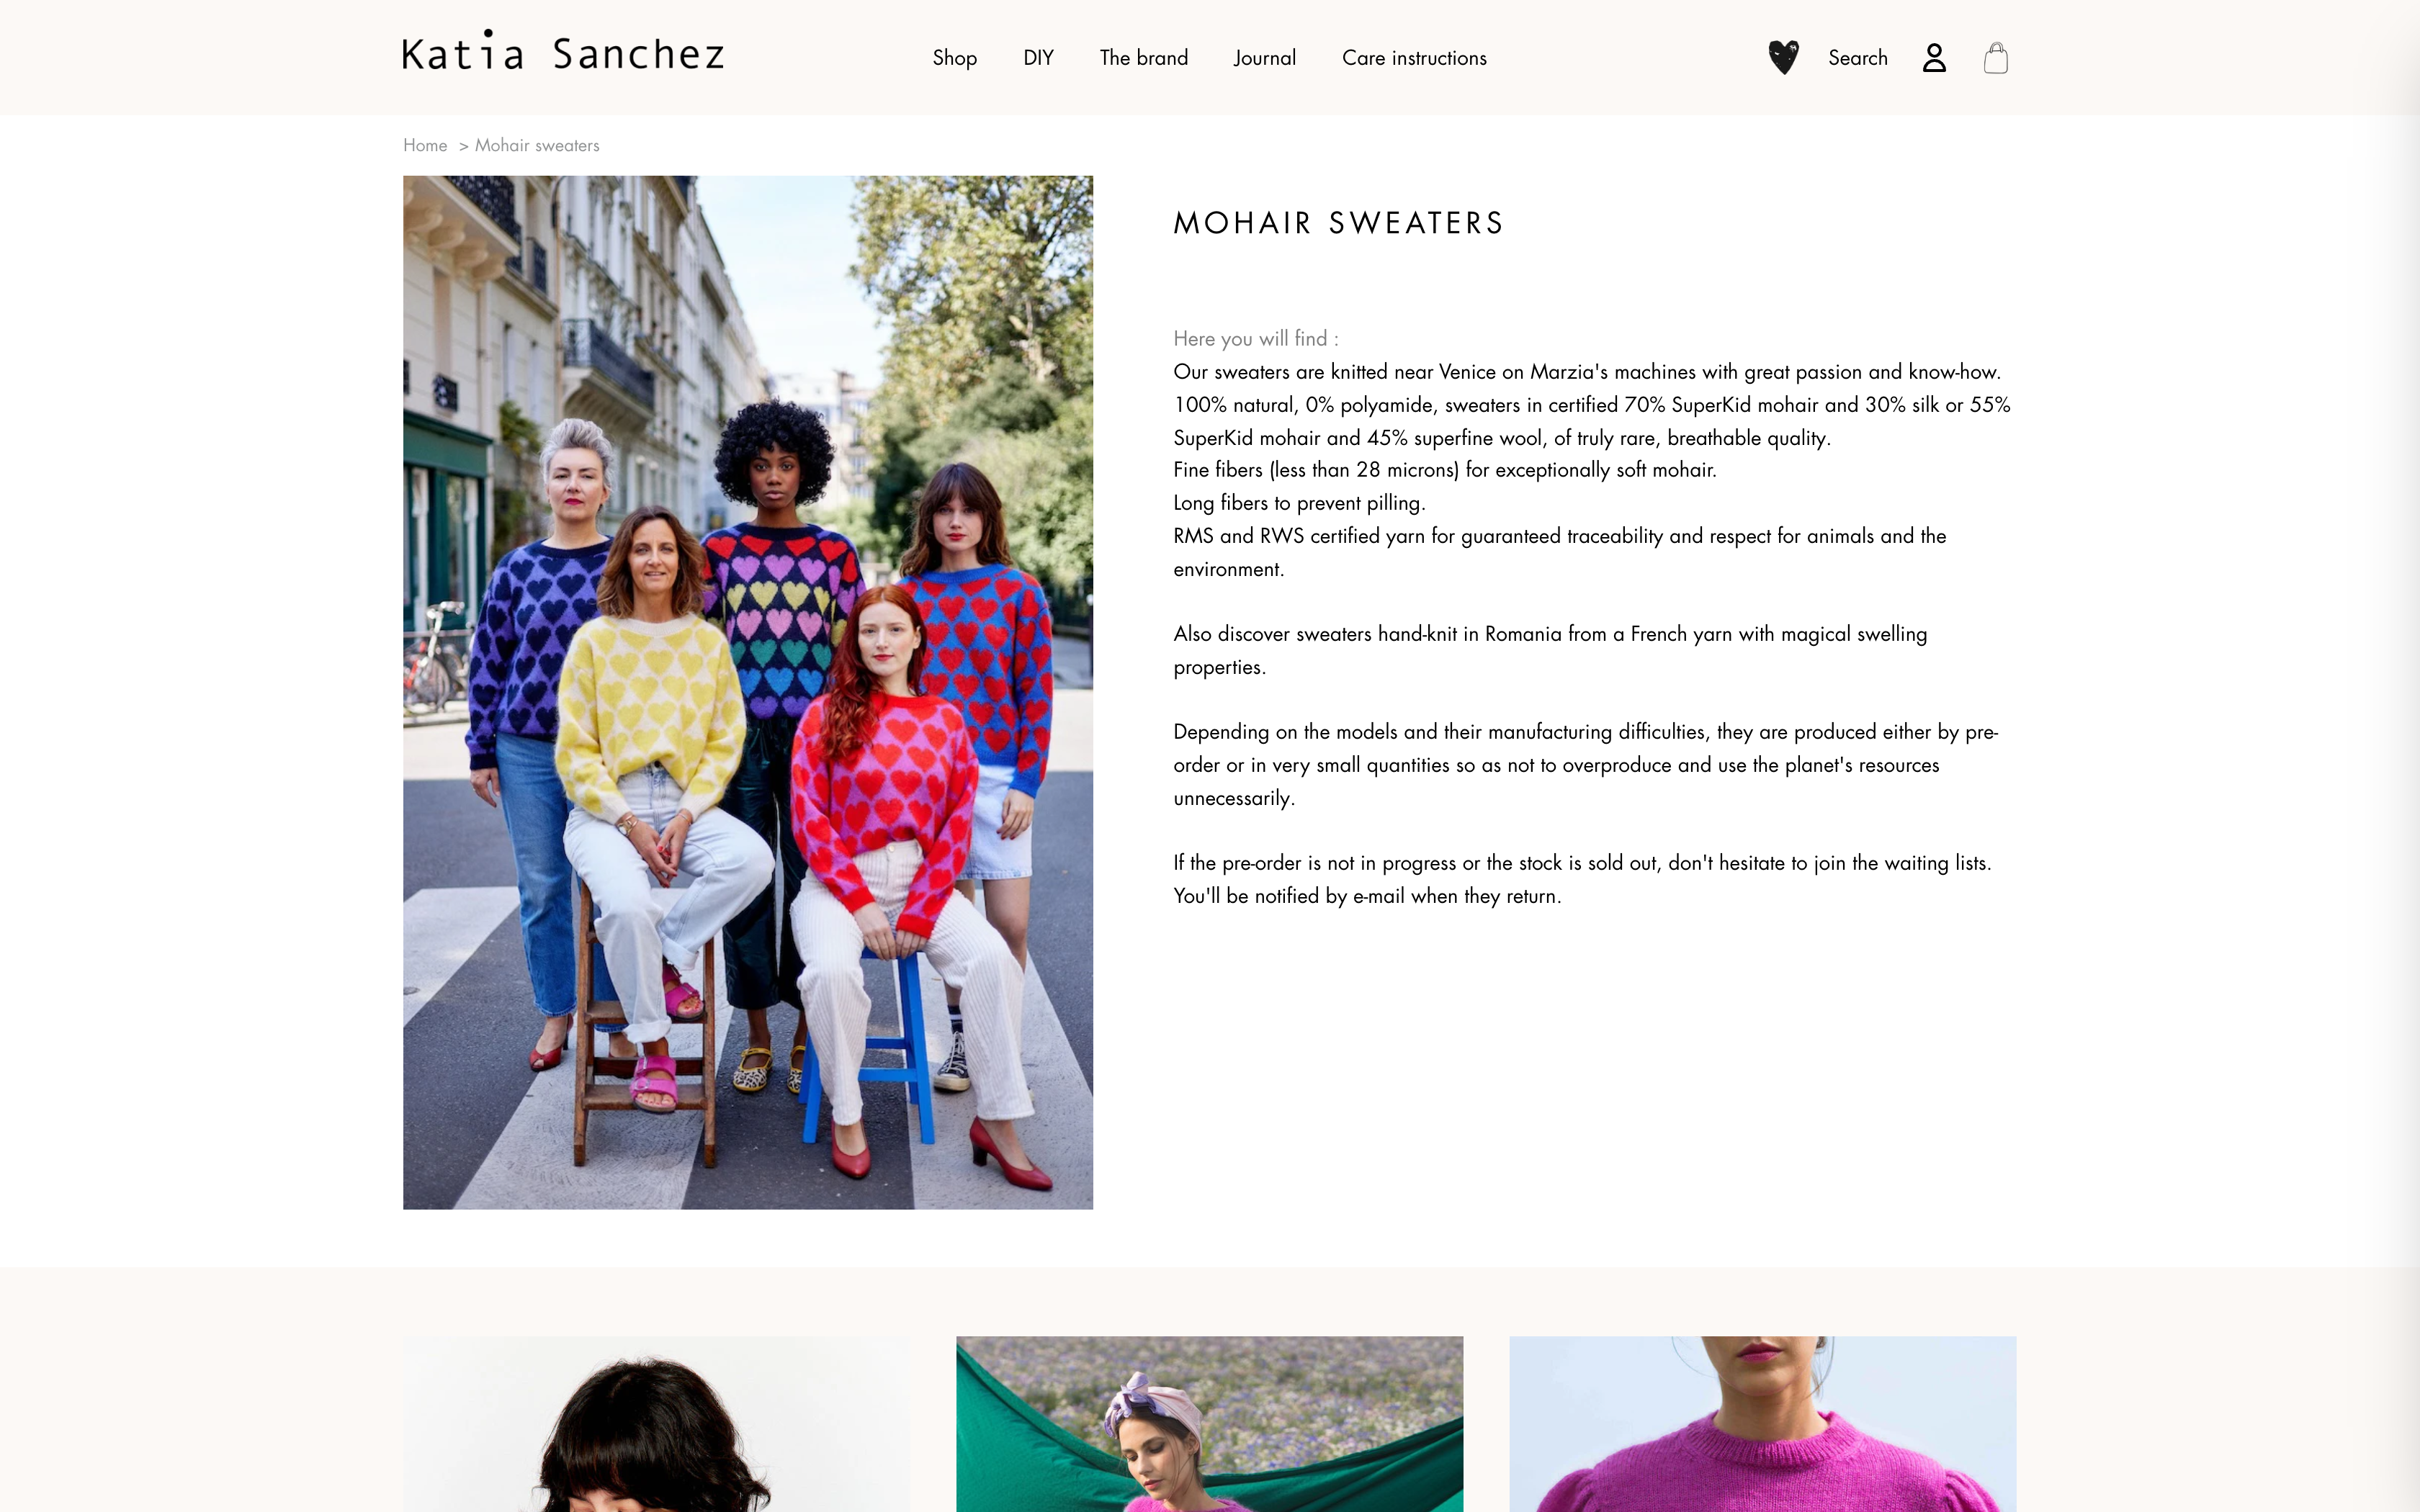The width and height of the screenshot is (2420, 1512).
Task: Open the group photo of heart sweaters
Action: (x=748, y=692)
